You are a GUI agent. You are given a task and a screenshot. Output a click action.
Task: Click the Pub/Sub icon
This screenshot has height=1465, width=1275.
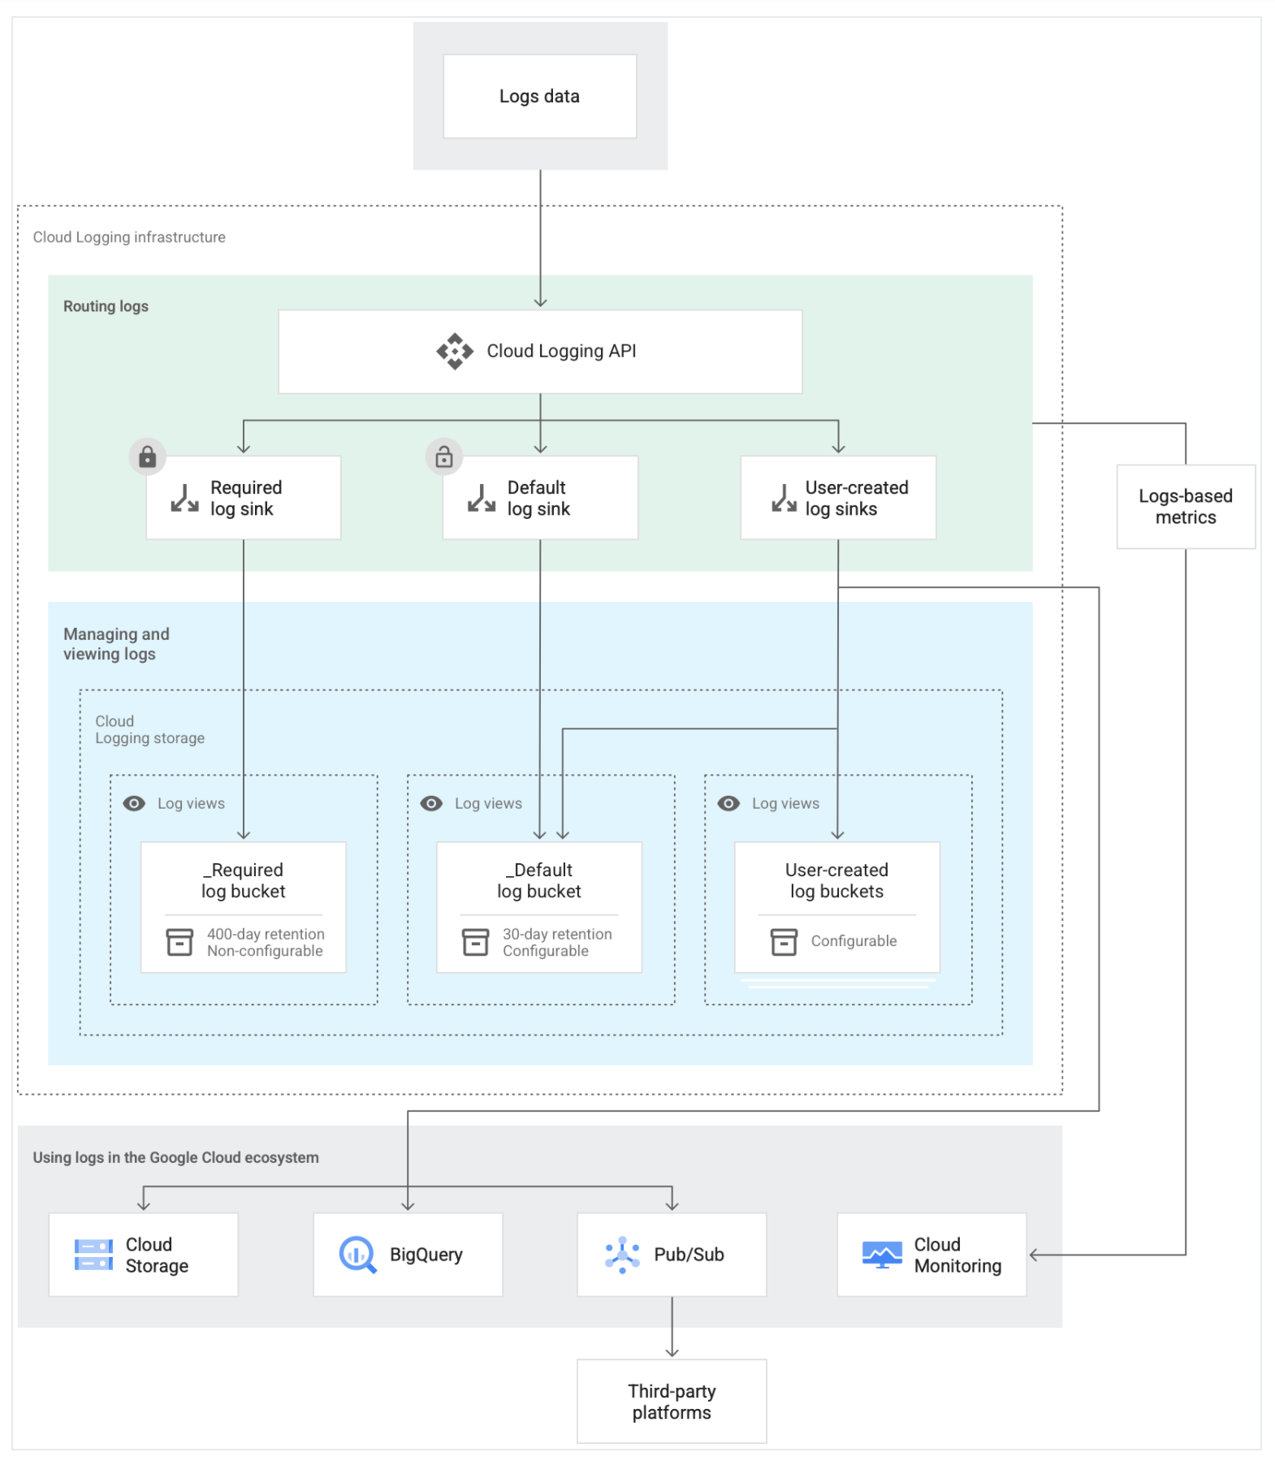pos(622,1255)
